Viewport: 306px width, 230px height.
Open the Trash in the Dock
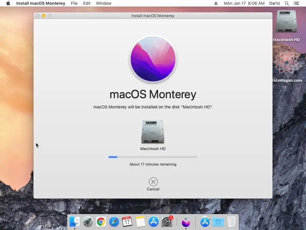click(x=231, y=222)
